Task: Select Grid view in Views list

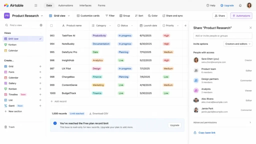Action: coord(23,39)
